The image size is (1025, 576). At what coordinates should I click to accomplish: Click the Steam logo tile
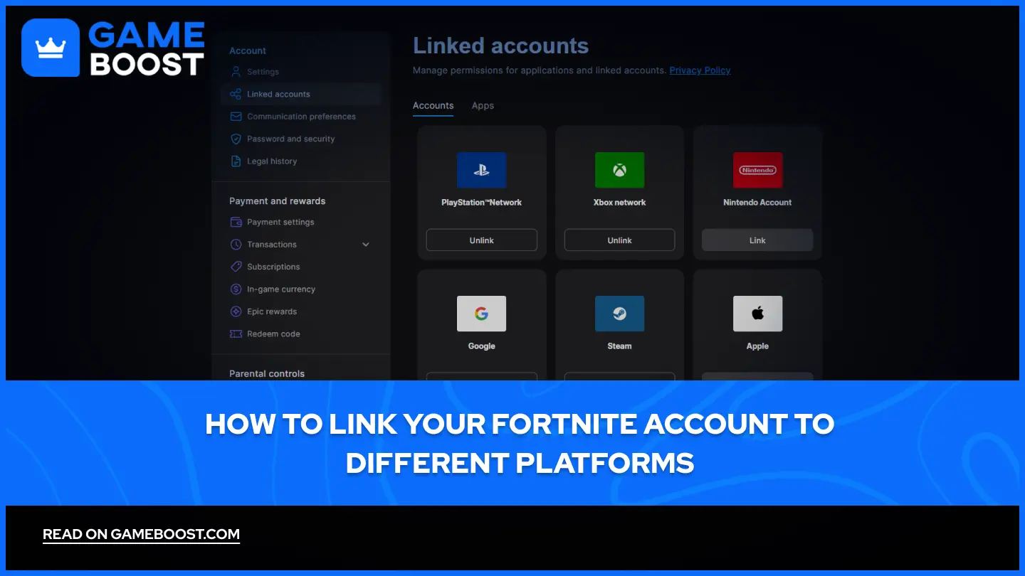coord(619,314)
